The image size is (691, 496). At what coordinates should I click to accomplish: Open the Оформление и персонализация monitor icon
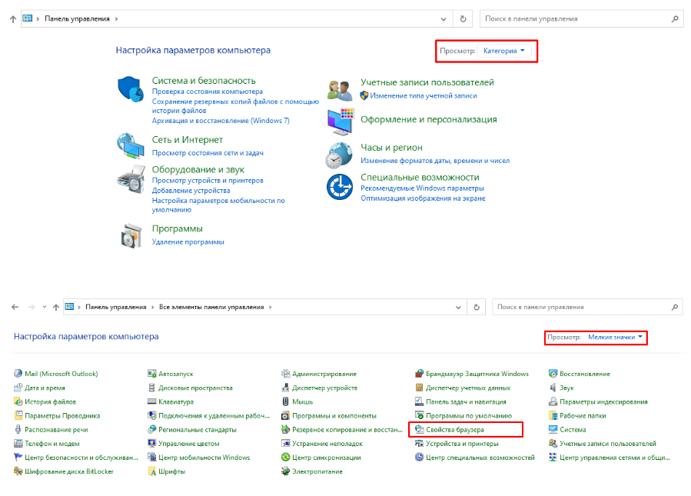pyautogui.click(x=339, y=121)
